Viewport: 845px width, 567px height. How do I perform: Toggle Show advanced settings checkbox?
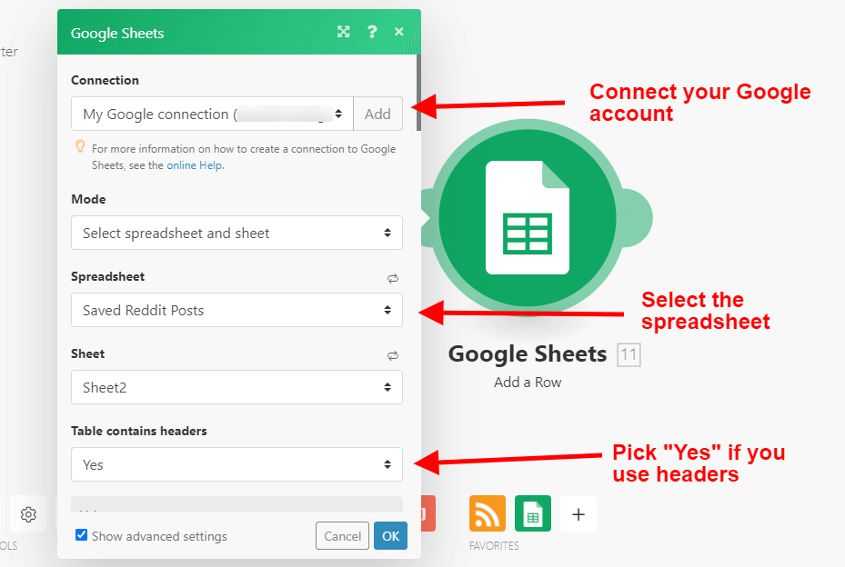pos(82,535)
